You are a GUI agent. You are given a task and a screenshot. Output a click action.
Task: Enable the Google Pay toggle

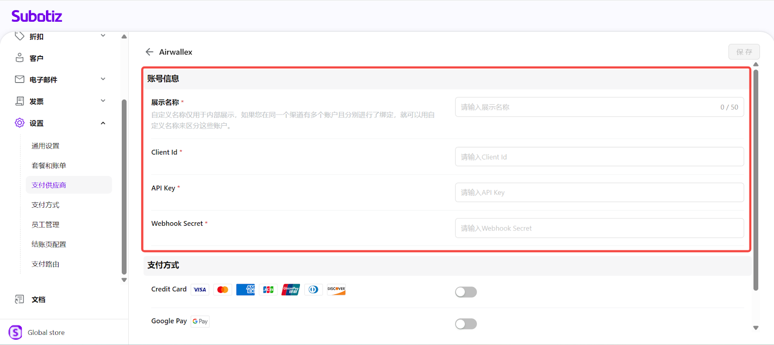pos(466,324)
